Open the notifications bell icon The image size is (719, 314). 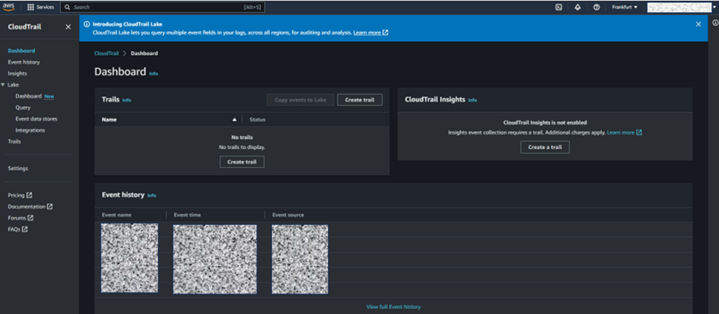tap(578, 7)
